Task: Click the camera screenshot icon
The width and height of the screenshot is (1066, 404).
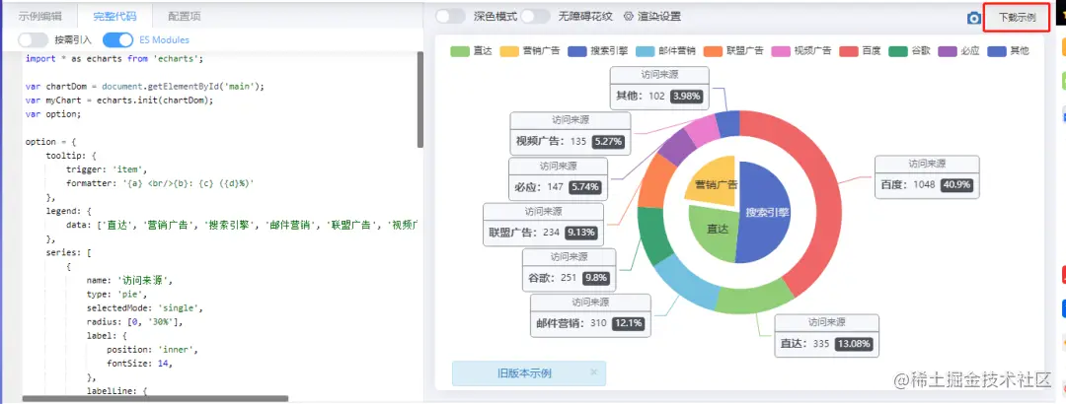Action: [x=974, y=19]
